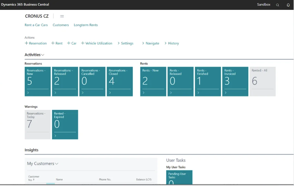Open the Pending User Tasks tile
Screen dimensions: 294x186
click(x=179, y=177)
